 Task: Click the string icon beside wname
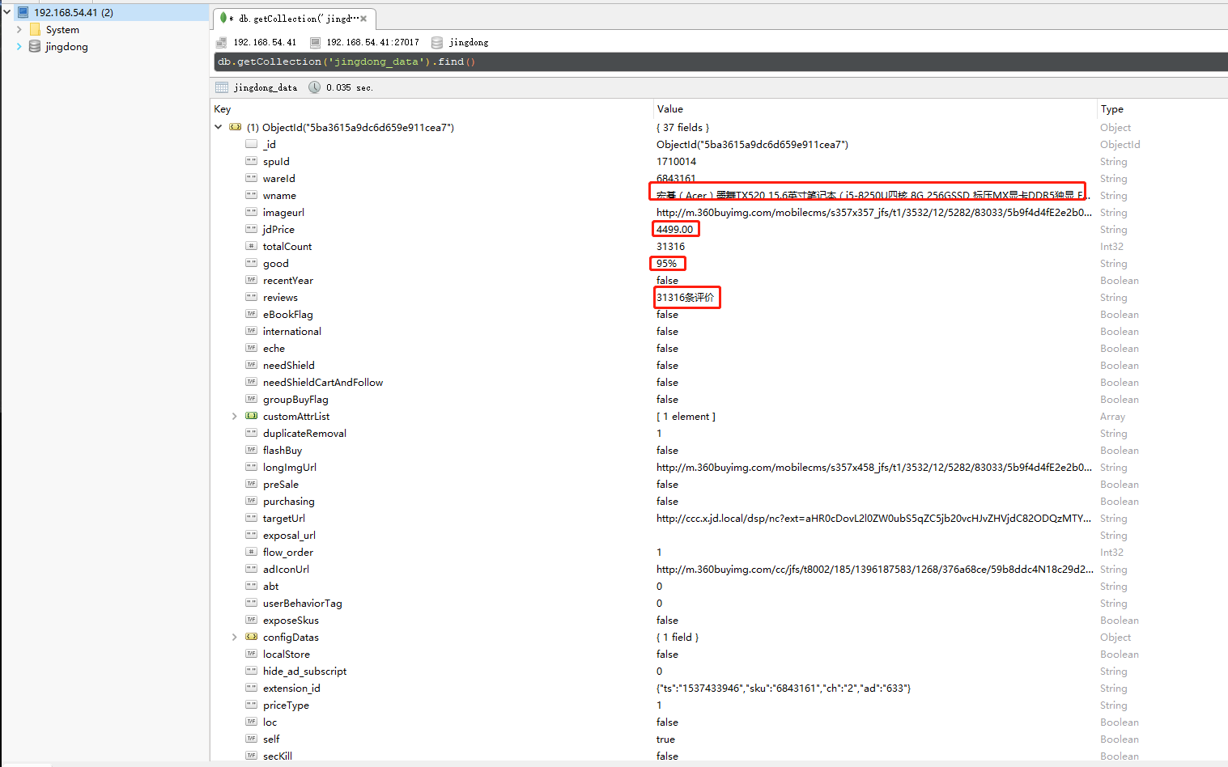click(252, 195)
